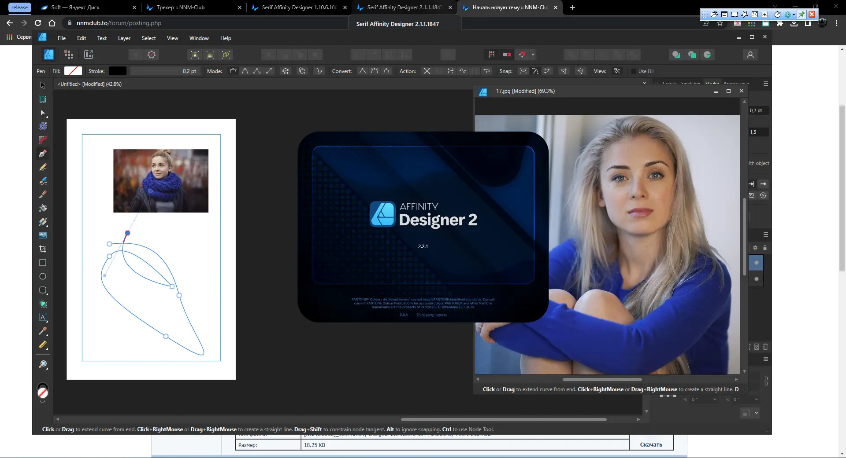Click the black Stroke colour swatch
846x458 pixels.
(118, 71)
